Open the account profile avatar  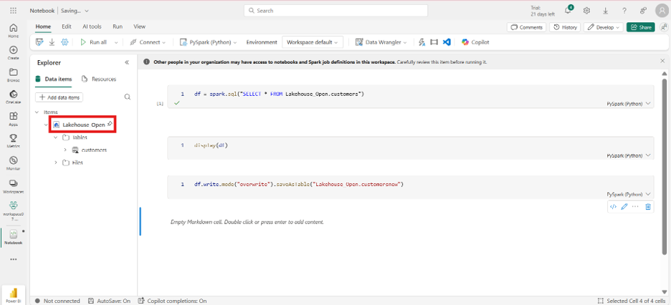pos(662,11)
